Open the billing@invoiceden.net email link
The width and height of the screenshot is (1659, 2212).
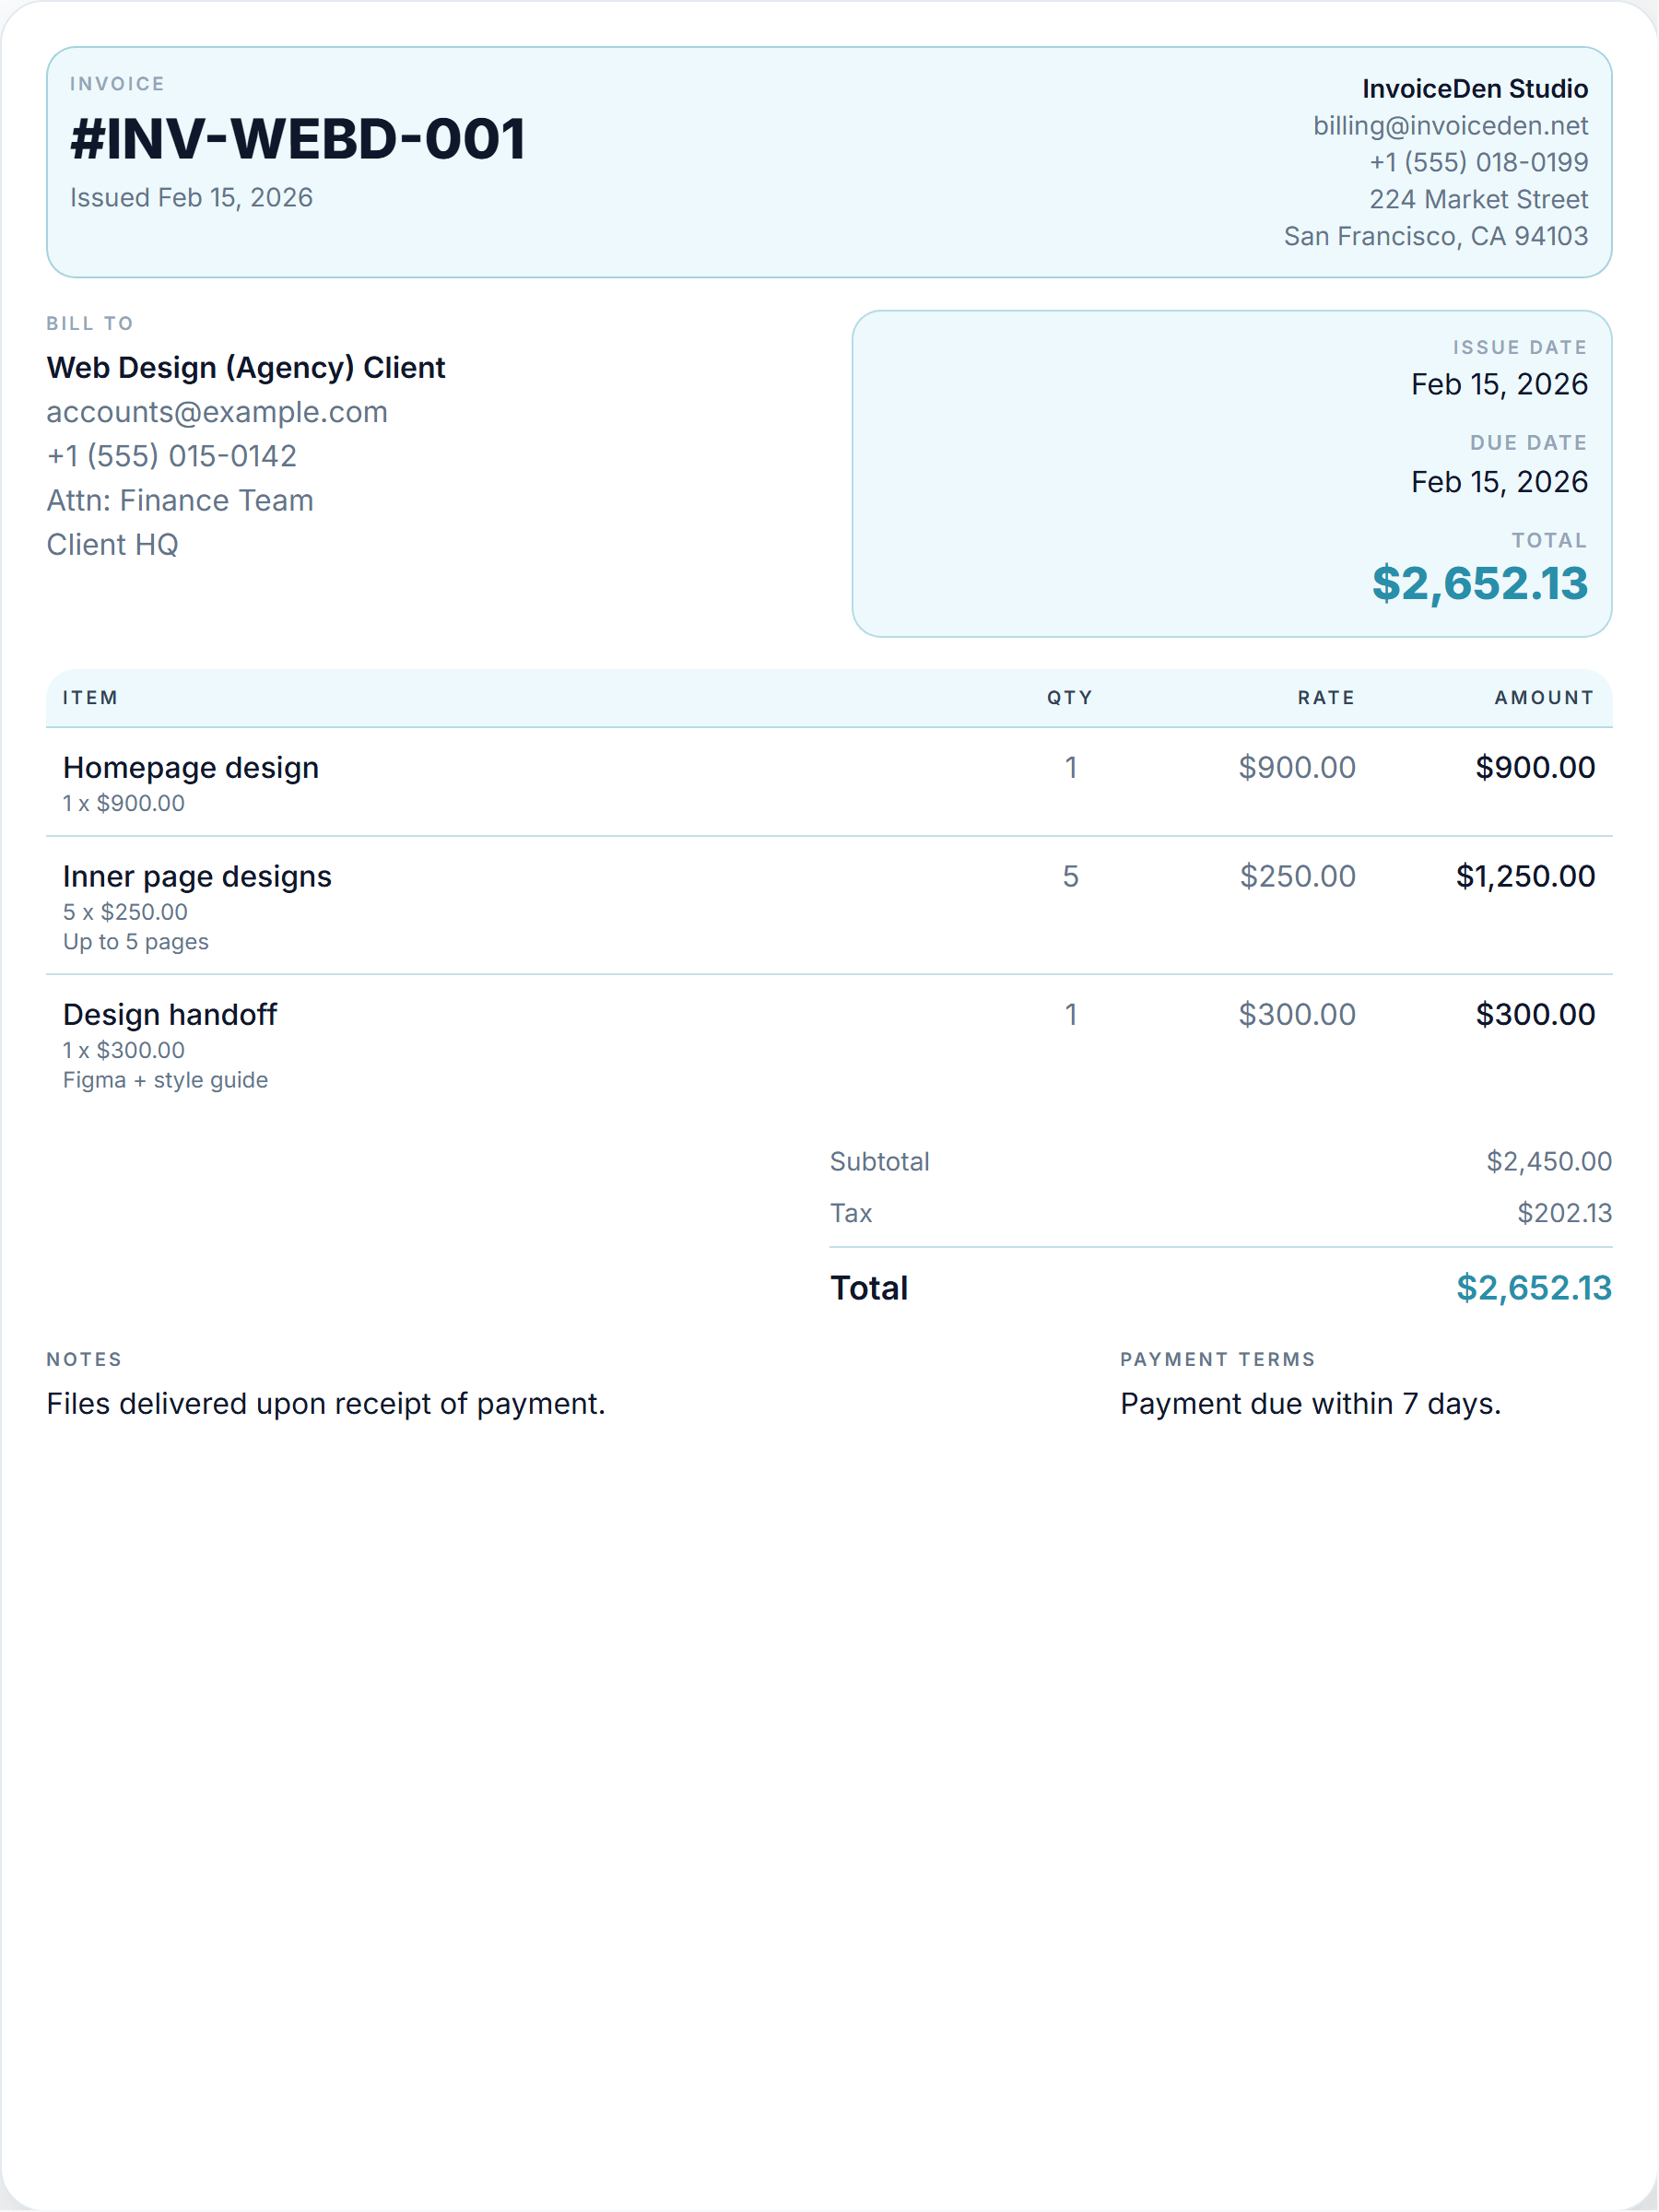[x=1450, y=126]
